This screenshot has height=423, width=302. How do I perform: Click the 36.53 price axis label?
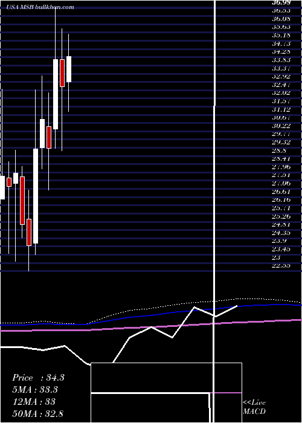[x=281, y=10]
